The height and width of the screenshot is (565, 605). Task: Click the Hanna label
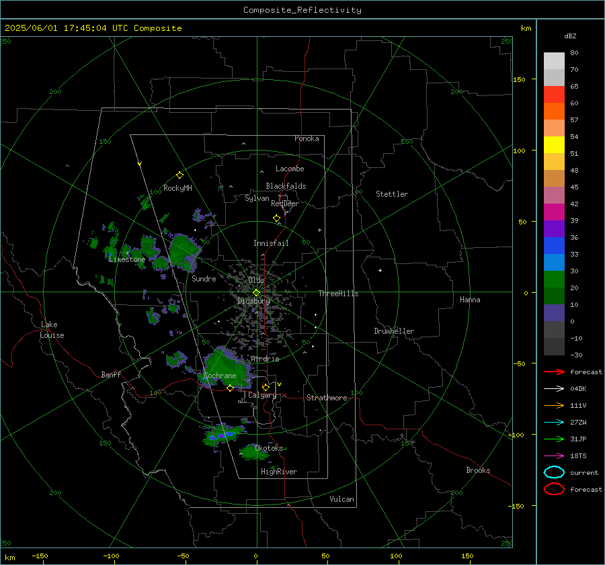click(x=470, y=300)
